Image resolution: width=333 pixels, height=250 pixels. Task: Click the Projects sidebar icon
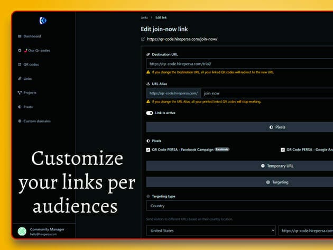pyautogui.click(x=20, y=92)
